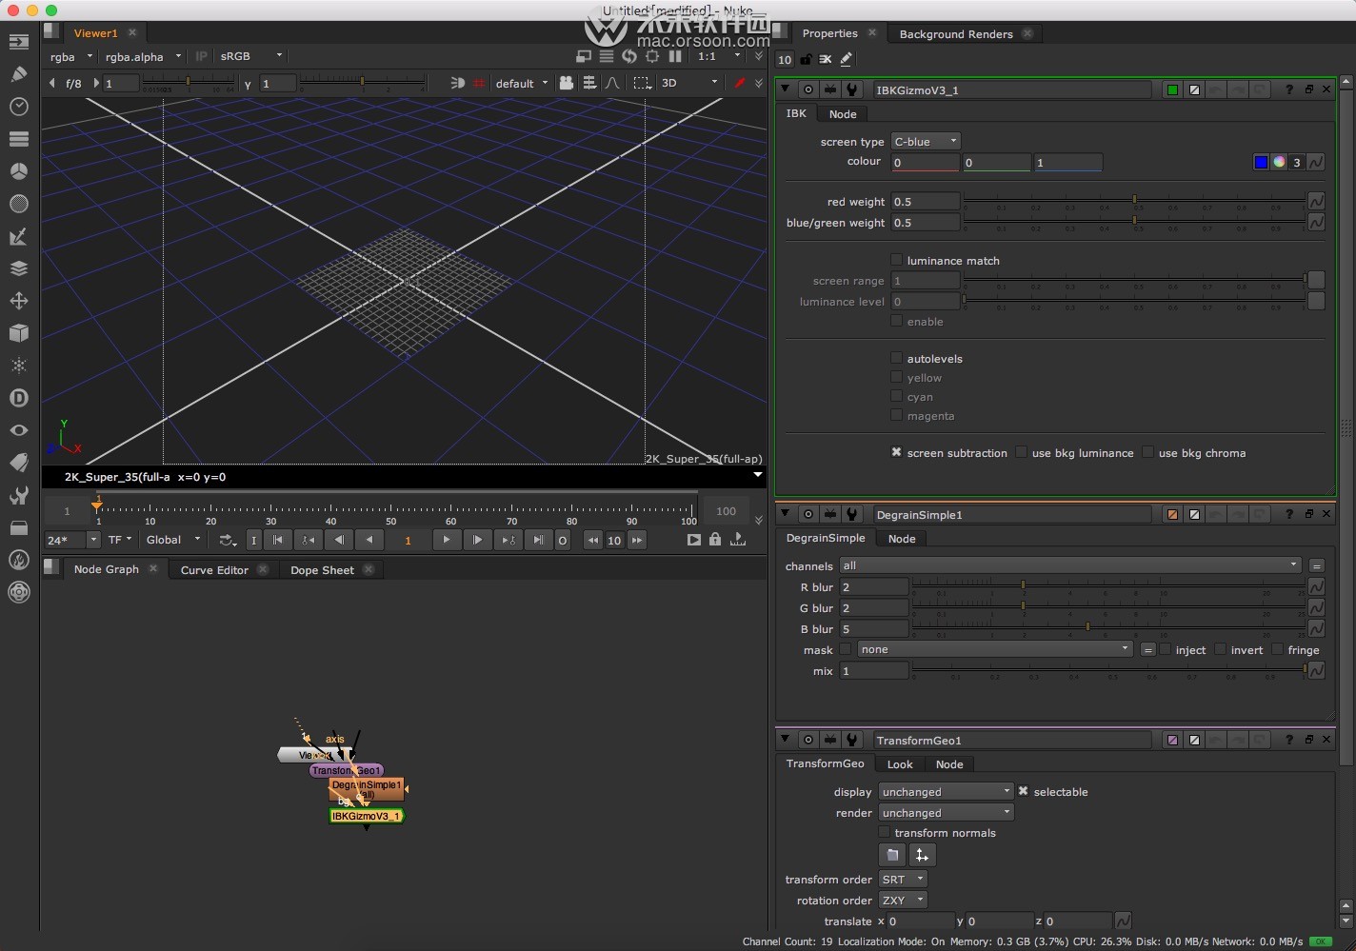Viewport: 1356px width, 951px height.
Task: Click the lock icon in Properties toolbar
Action: click(x=806, y=59)
